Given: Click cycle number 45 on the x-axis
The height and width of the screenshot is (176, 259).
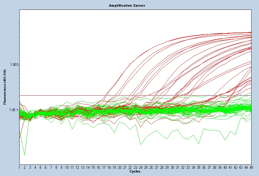Looking at the screenshot, I should (251, 168).
